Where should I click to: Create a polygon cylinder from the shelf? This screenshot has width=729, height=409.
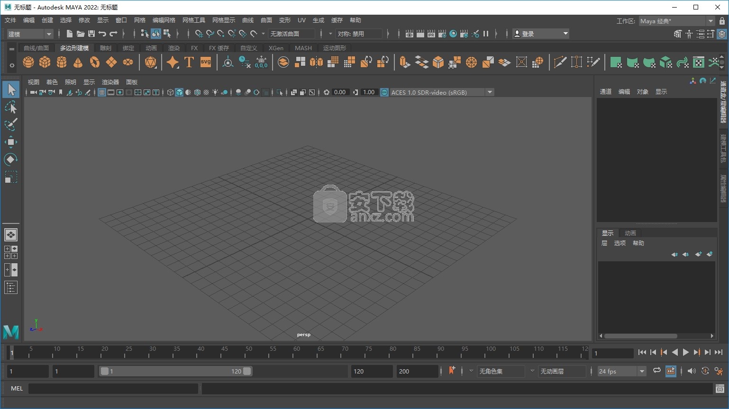[62, 62]
